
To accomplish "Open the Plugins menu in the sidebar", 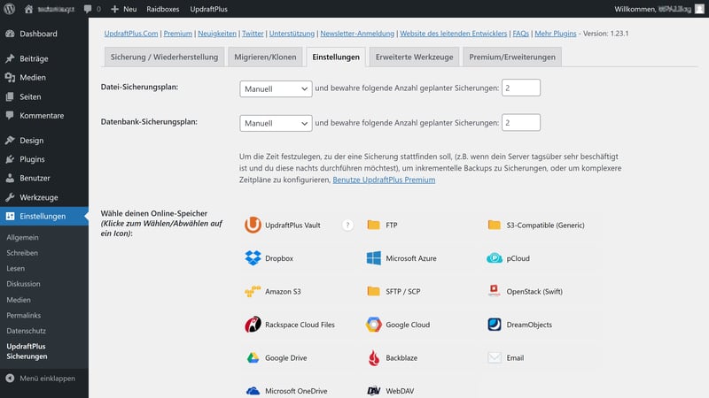I will click(x=32, y=159).
